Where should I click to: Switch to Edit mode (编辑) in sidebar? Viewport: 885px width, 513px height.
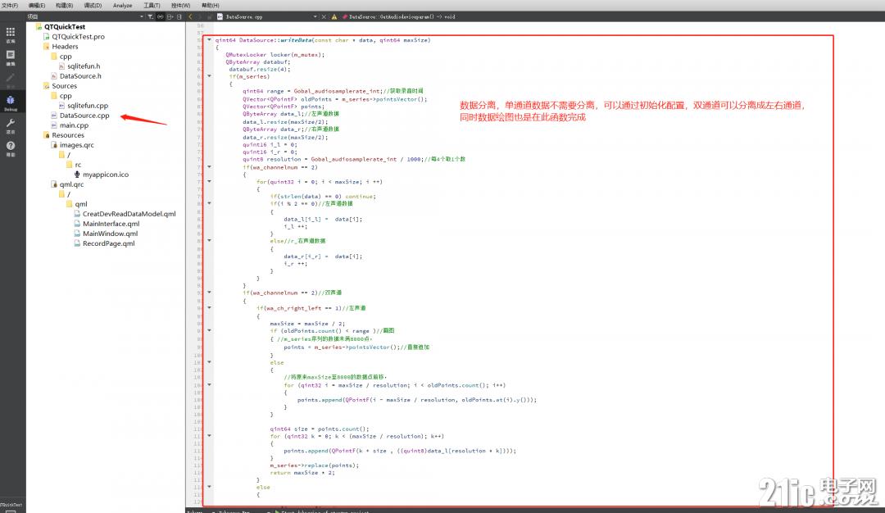pyautogui.click(x=10, y=57)
